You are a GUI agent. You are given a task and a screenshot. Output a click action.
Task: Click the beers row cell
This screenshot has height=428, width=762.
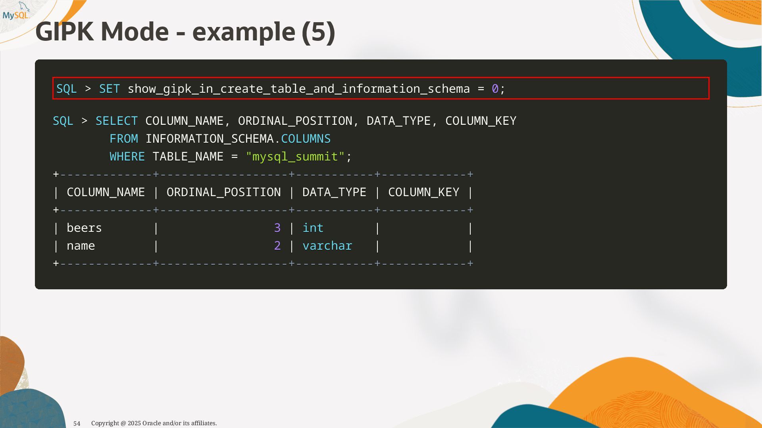(x=84, y=228)
